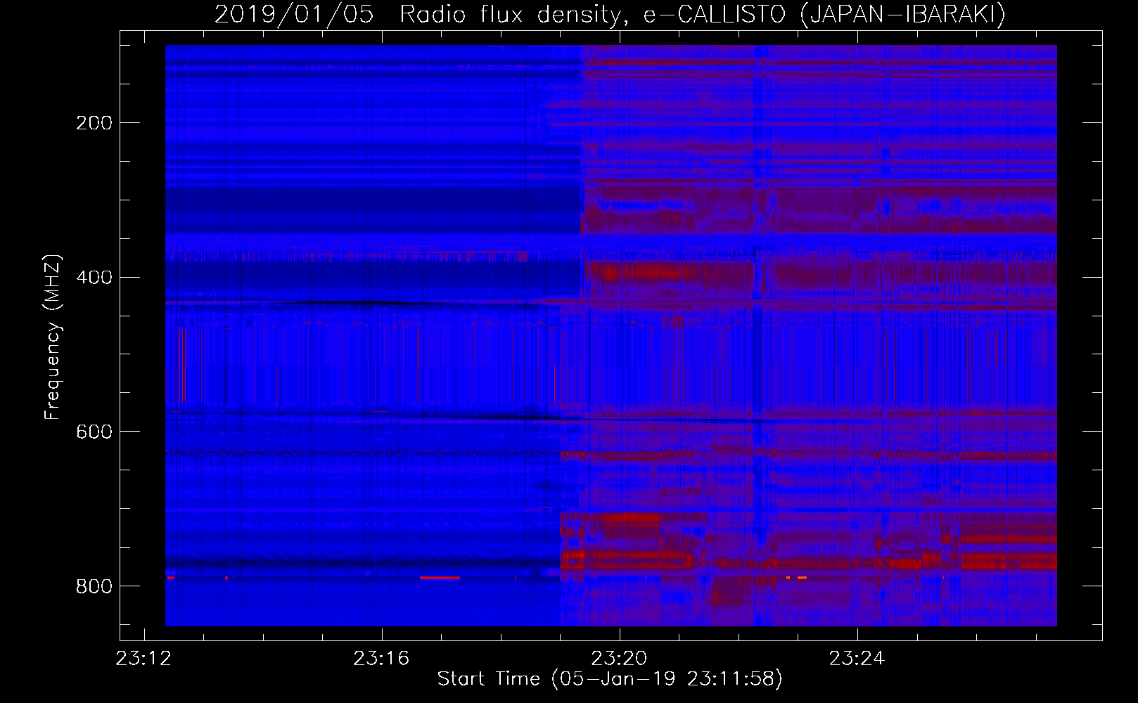This screenshot has width=1138, height=703.
Task: Click the 200 frequency tick label
Action: point(94,123)
